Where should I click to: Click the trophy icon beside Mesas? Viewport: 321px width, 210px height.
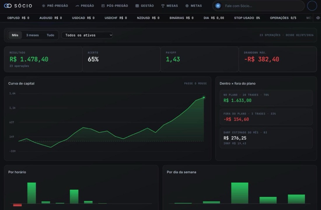click(163, 6)
